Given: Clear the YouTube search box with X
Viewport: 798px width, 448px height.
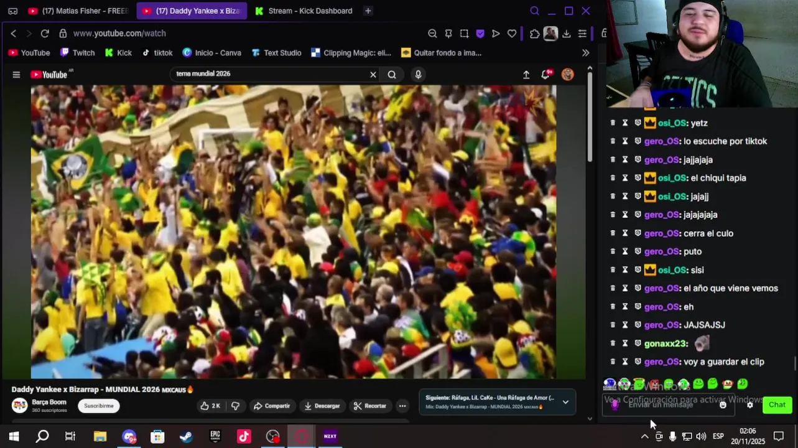Looking at the screenshot, I should click(x=373, y=75).
